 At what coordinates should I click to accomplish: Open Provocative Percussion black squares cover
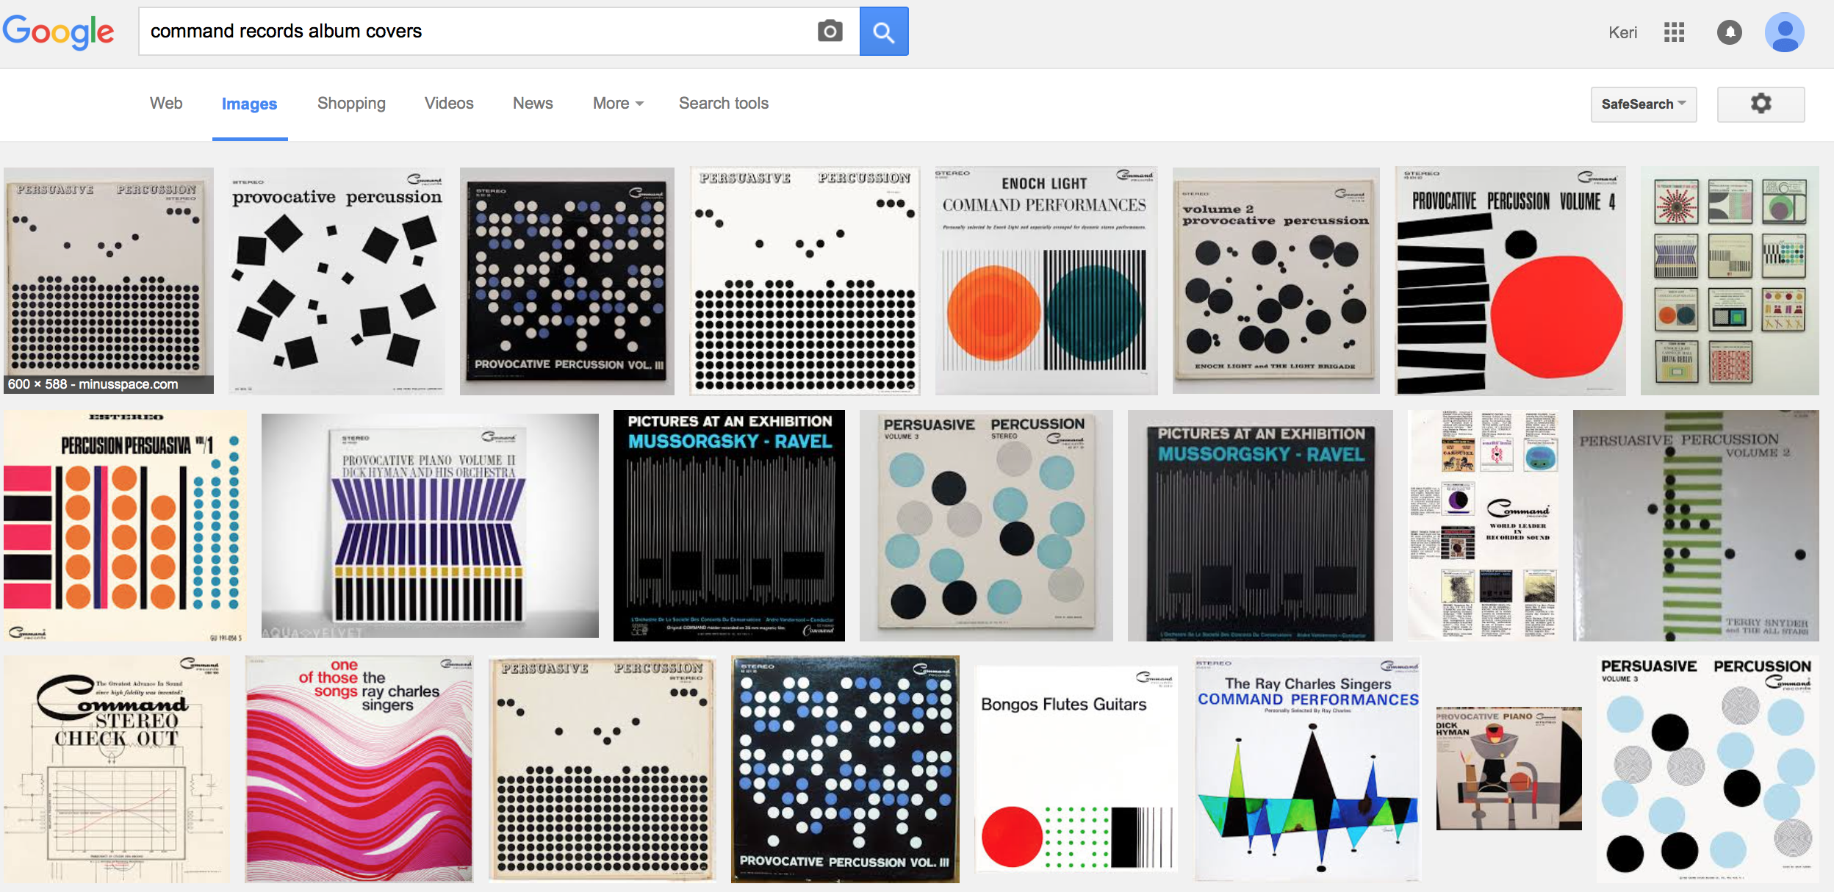pyautogui.click(x=337, y=281)
